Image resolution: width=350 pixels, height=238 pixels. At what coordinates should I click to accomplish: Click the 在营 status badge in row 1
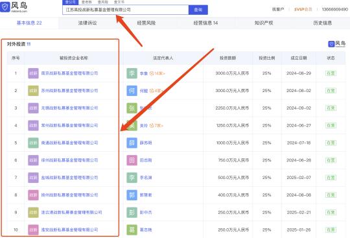pyautogui.click(x=331, y=73)
